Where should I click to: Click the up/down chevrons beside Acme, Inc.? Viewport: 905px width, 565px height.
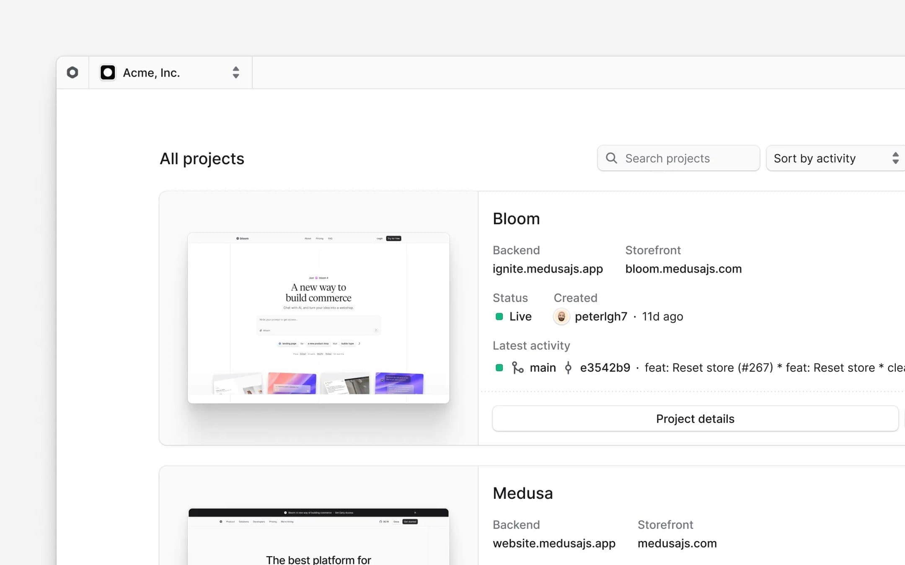pyautogui.click(x=236, y=72)
